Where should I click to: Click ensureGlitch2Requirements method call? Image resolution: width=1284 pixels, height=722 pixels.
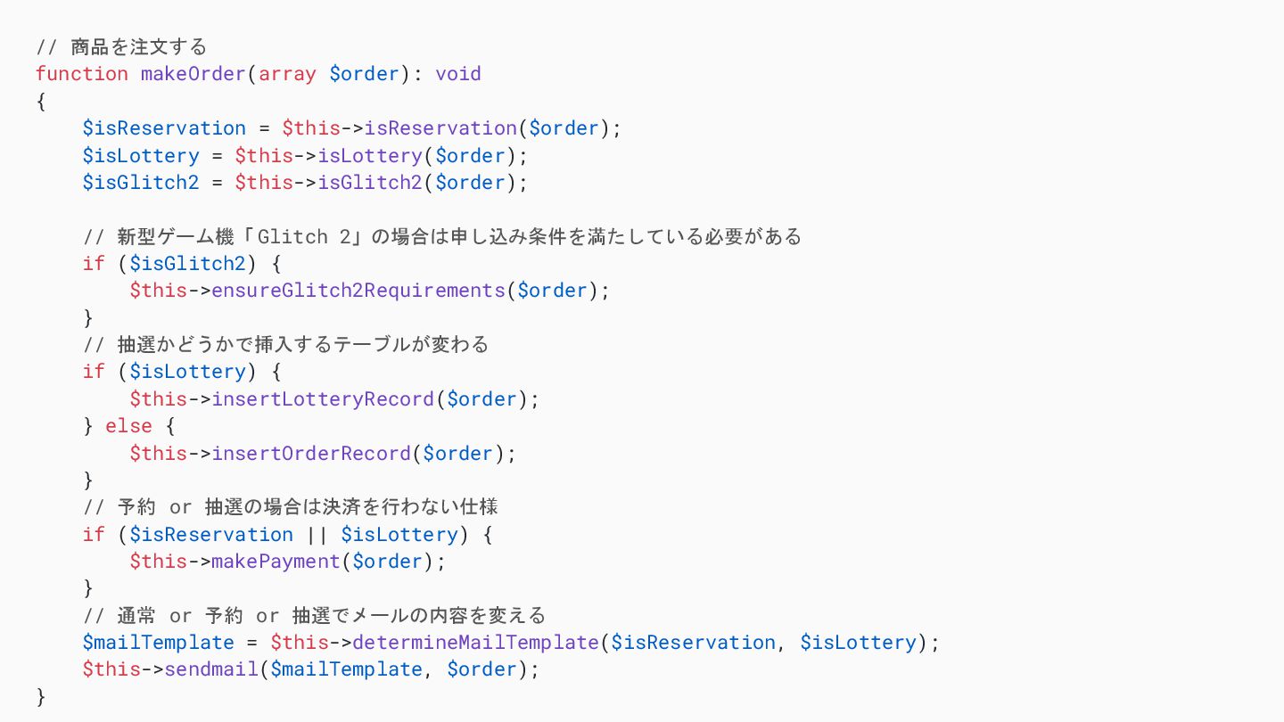(358, 291)
